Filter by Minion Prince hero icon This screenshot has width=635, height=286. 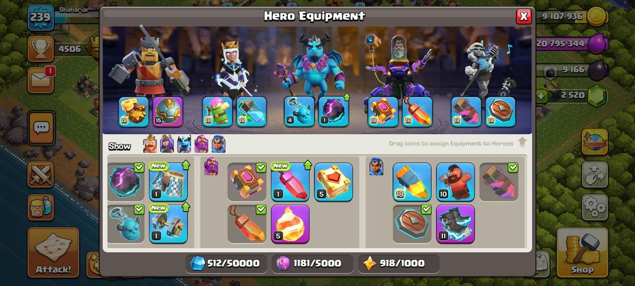[x=184, y=144]
